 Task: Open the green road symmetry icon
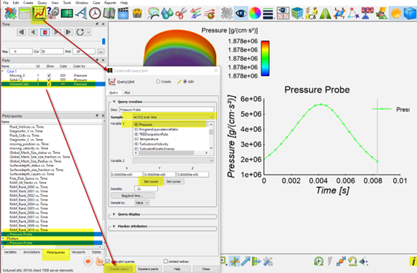325,13
